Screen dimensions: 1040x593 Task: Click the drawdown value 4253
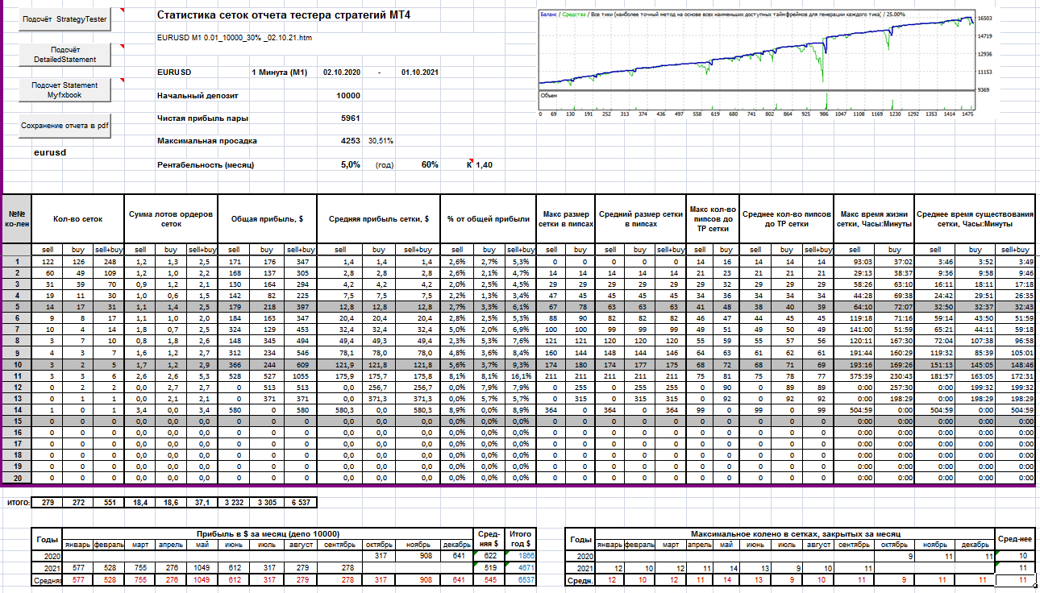pyautogui.click(x=351, y=141)
